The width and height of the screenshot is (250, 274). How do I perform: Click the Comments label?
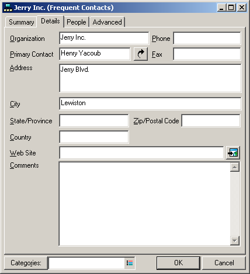coord(25,165)
